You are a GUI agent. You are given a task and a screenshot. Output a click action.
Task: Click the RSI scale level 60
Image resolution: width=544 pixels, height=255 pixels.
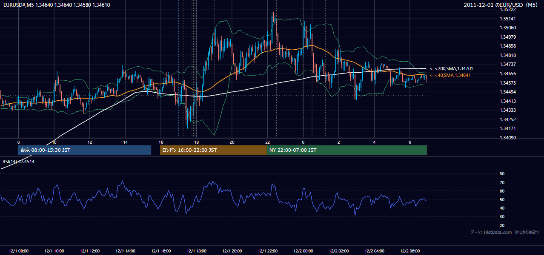click(502, 191)
